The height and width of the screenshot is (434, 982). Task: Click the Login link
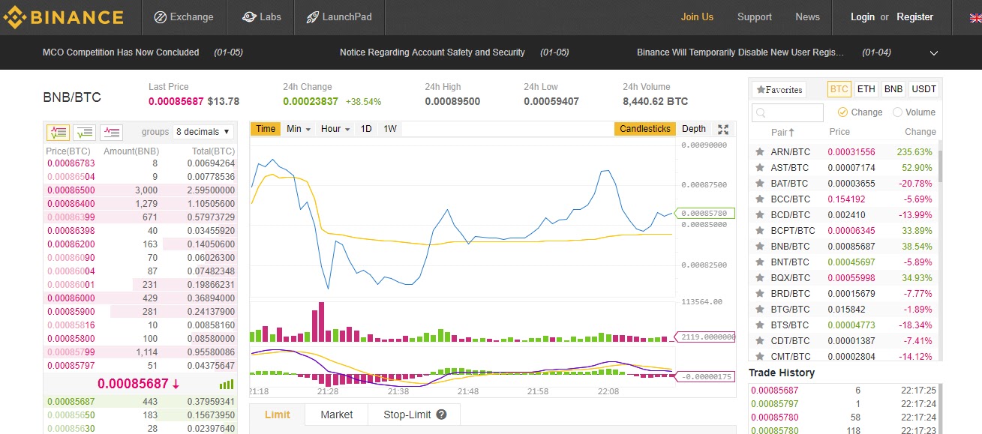pos(862,16)
